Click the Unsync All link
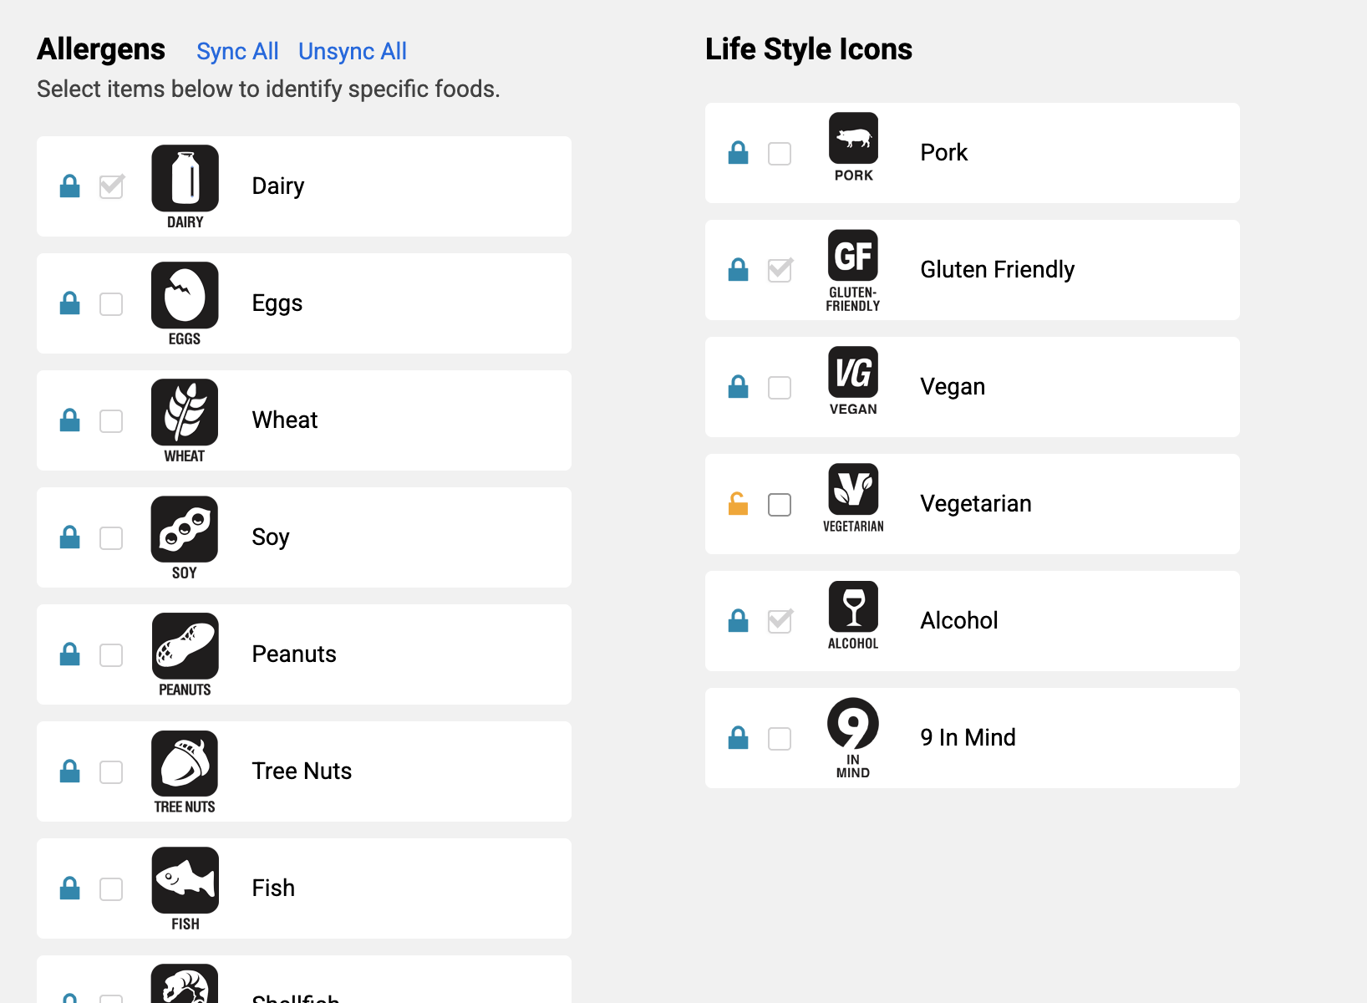This screenshot has width=1367, height=1003. click(353, 52)
